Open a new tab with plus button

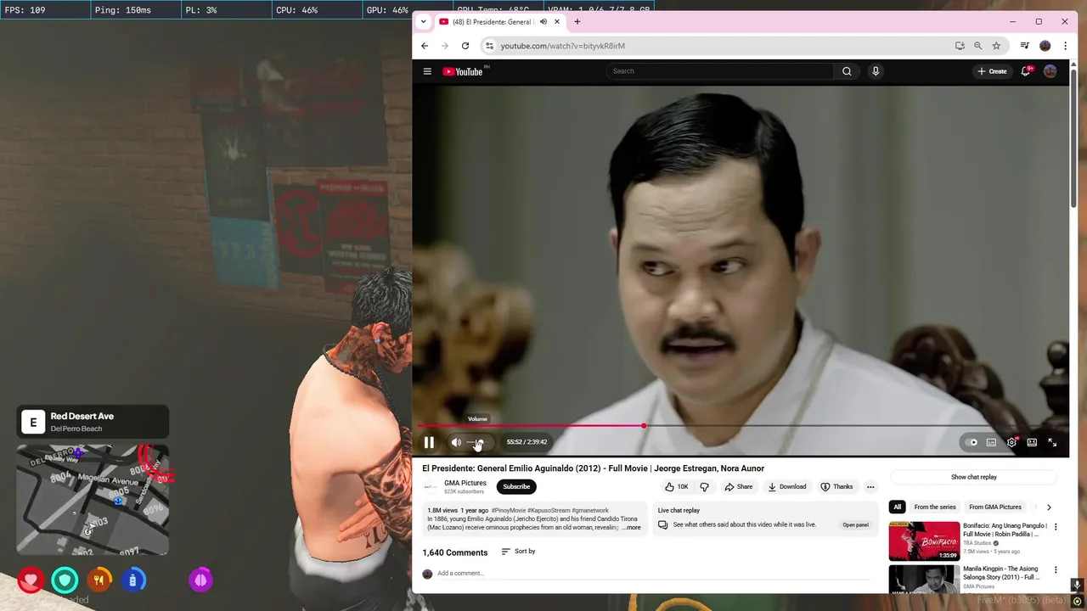pyautogui.click(x=577, y=22)
